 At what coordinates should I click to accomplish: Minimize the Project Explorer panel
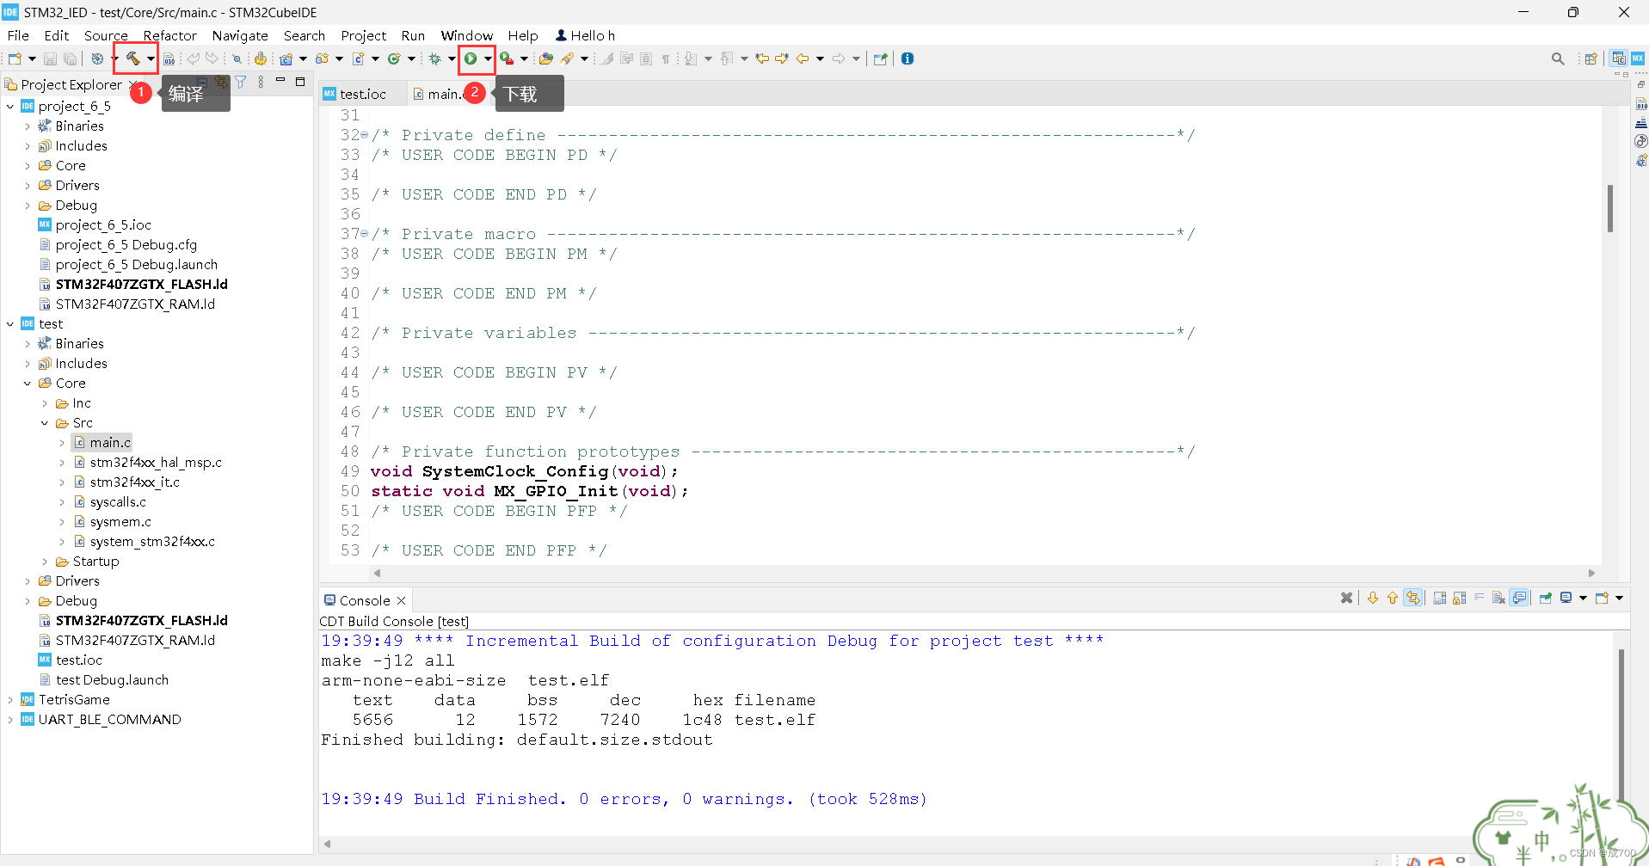click(x=280, y=80)
